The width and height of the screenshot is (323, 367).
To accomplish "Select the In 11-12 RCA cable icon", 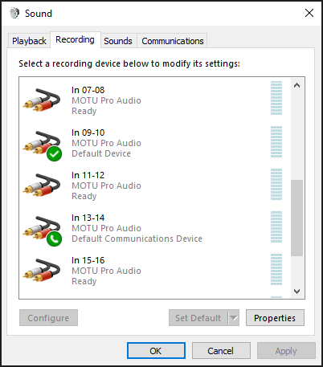I will click(x=42, y=186).
